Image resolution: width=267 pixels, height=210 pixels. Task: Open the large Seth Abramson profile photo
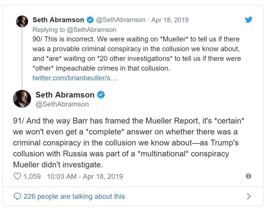pyautogui.click(x=22, y=99)
